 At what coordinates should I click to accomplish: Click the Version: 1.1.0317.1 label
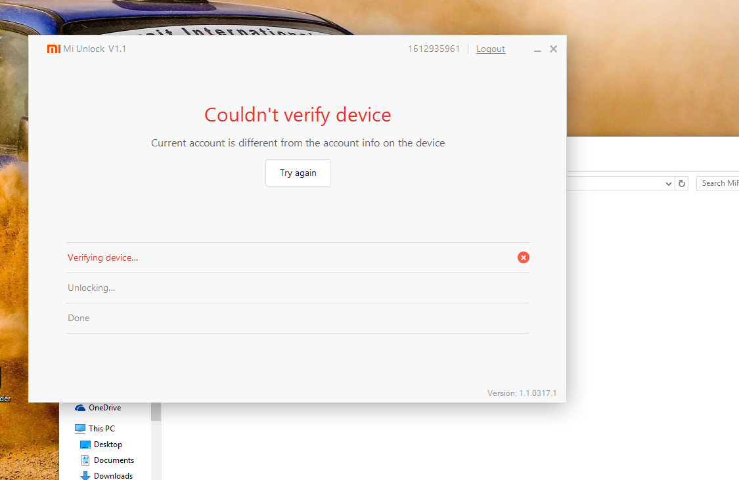tap(522, 393)
